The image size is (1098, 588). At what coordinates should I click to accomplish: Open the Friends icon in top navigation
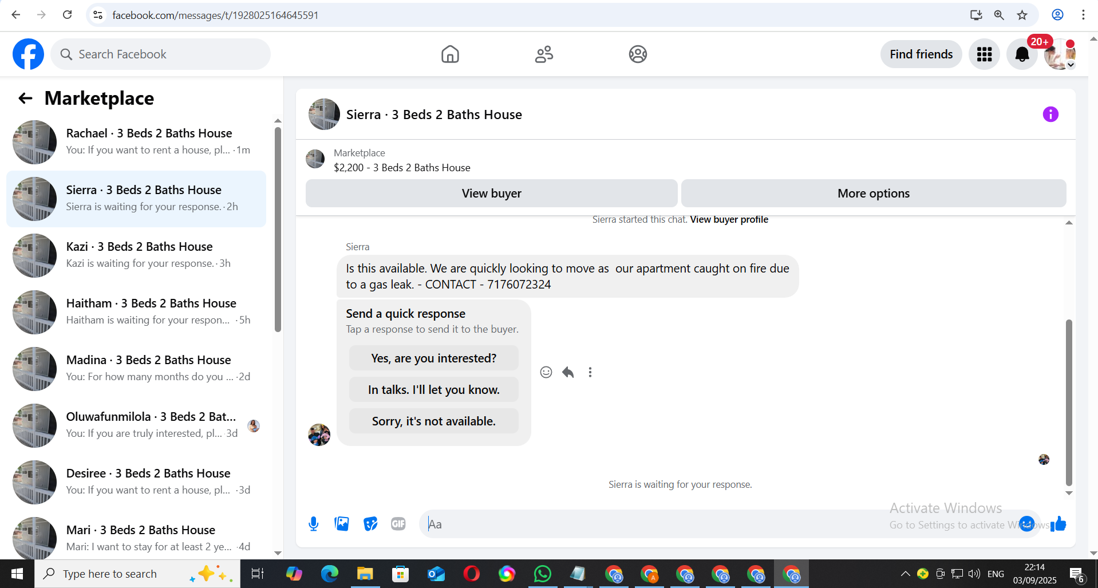(544, 54)
